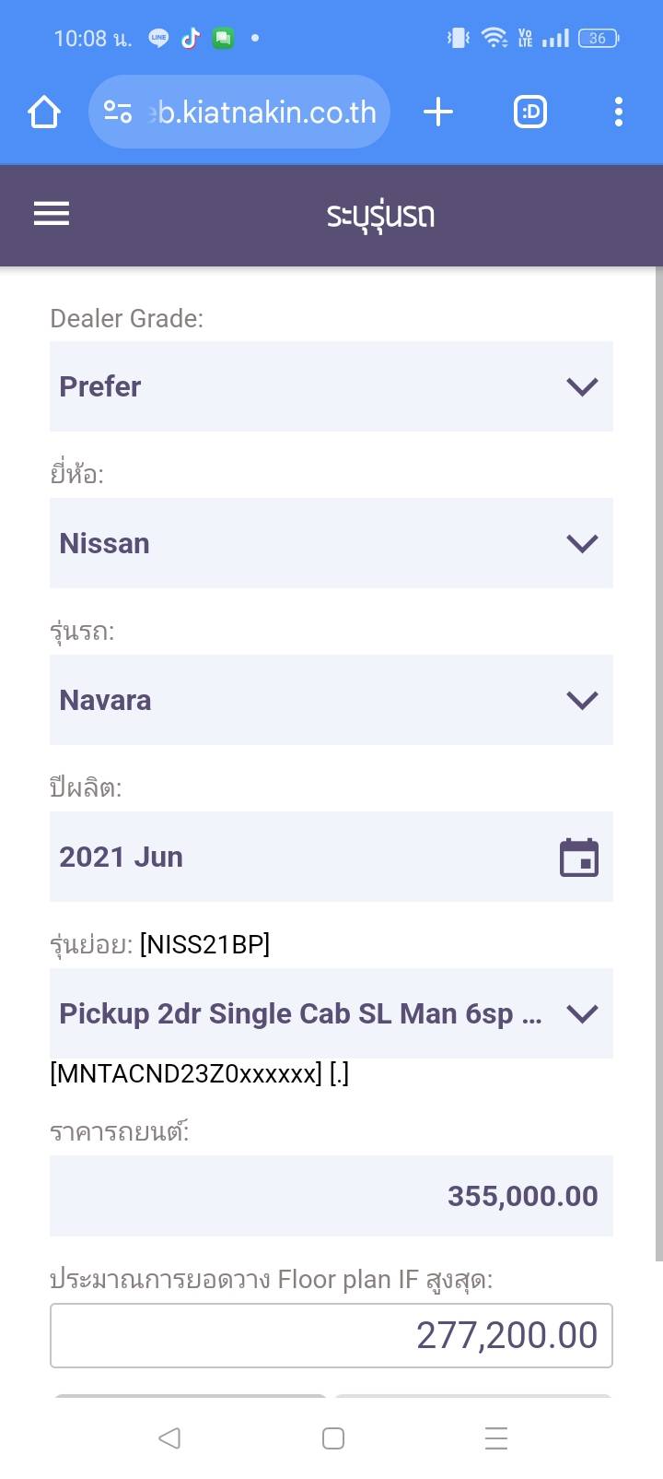Expand the Dealer Grade dropdown
The height and width of the screenshot is (1479, 663).
pyautogui.click(x=331, y=386)
